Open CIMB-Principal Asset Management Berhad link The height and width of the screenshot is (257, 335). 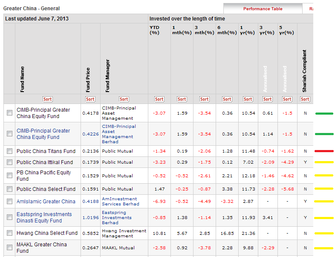(x=119, y=134)
